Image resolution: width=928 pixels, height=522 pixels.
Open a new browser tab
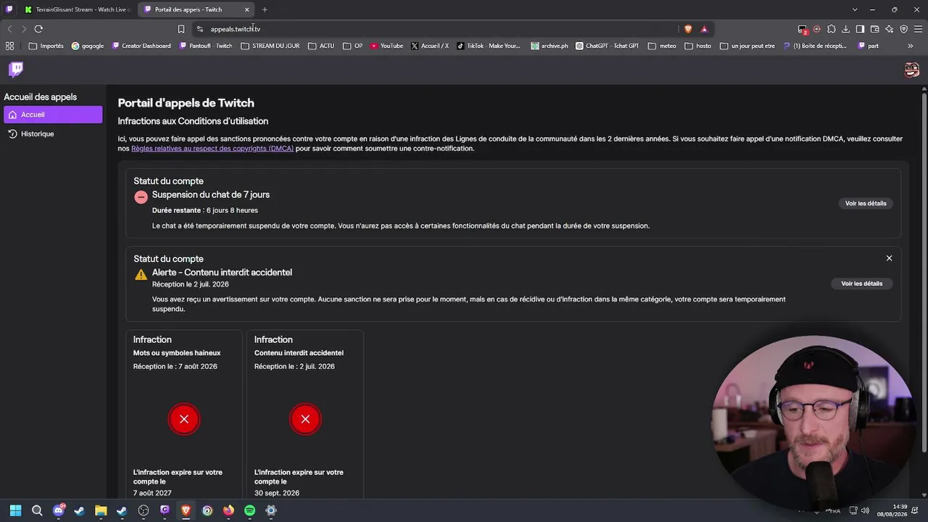[265, 9]
